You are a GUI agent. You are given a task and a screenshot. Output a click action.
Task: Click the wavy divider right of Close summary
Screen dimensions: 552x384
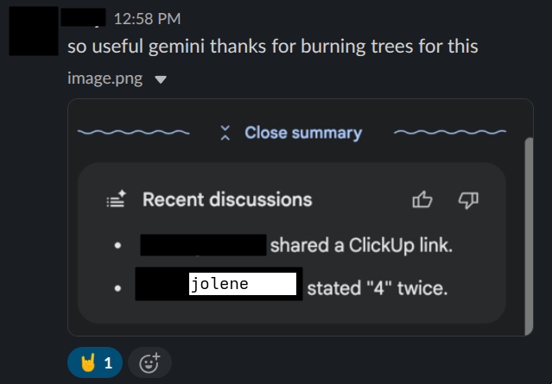(x=450, y=133)
